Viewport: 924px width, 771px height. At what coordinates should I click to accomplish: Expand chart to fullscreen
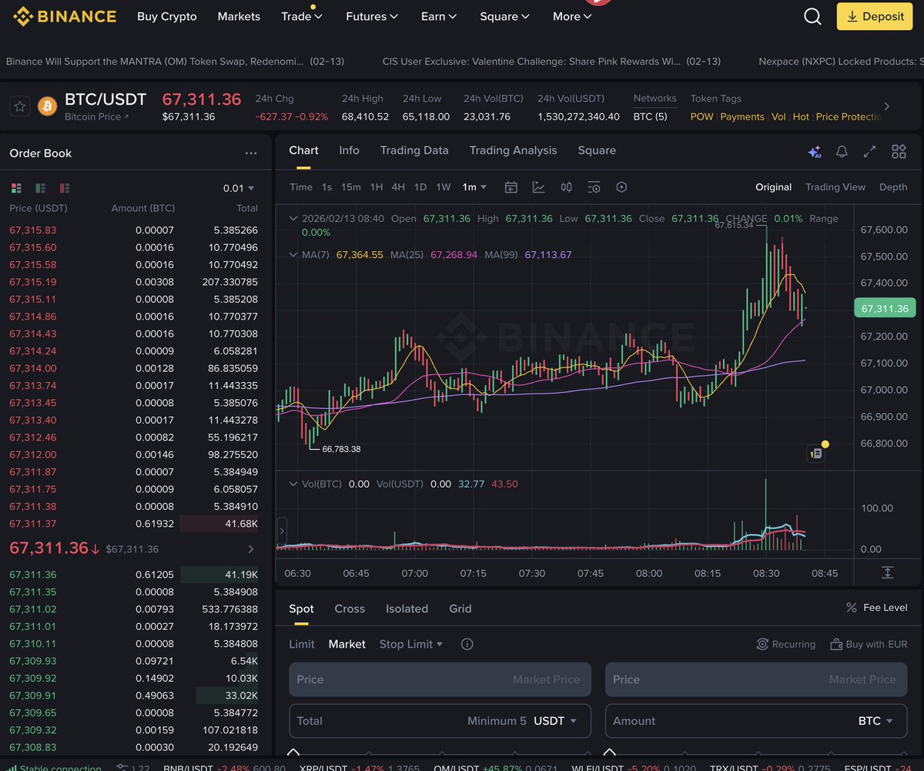(869, 152)
